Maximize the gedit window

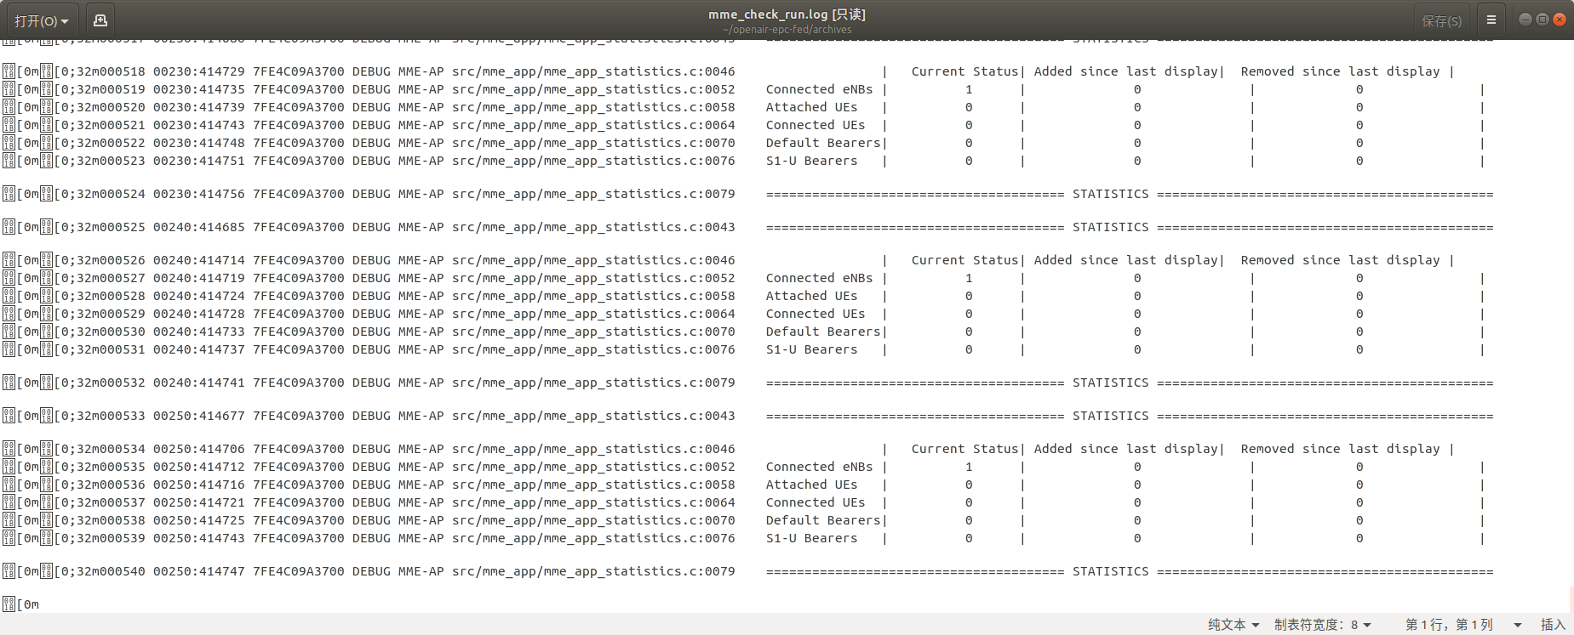1542,20
